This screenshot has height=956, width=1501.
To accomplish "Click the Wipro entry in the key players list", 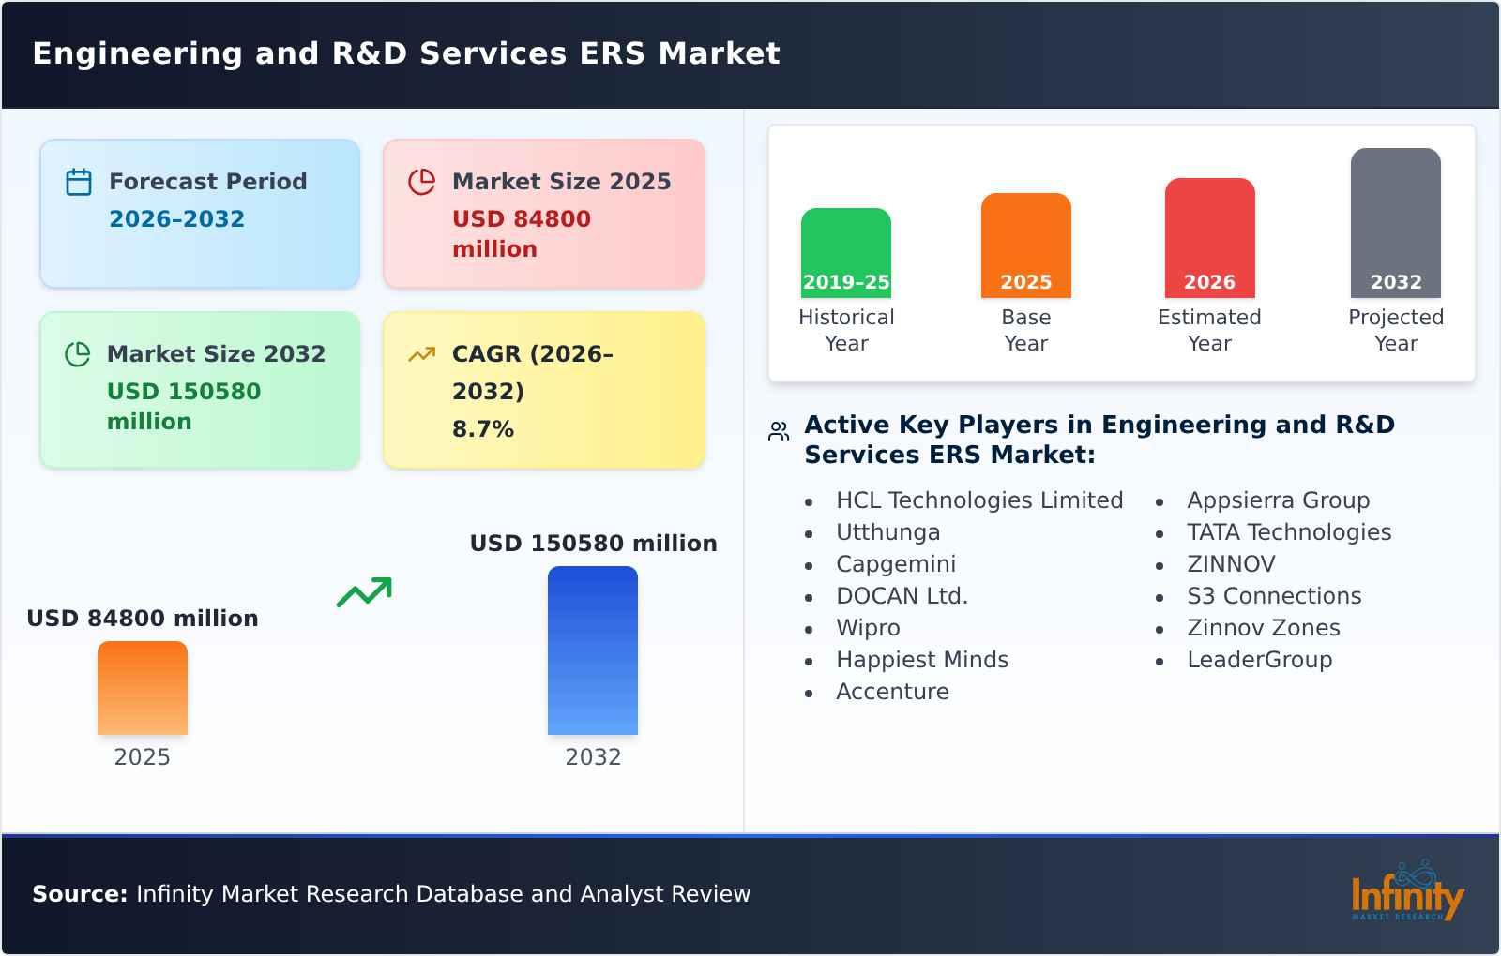I will point(867,627).
